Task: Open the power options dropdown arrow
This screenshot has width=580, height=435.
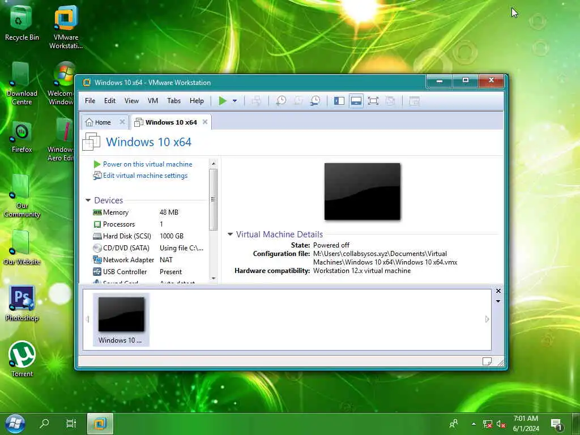Action: (234, 101)
